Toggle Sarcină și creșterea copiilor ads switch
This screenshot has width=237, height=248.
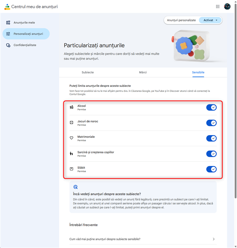pos(211,154)
